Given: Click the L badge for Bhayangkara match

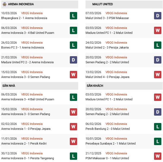Looking at the screenshot, I should (73, 16).
